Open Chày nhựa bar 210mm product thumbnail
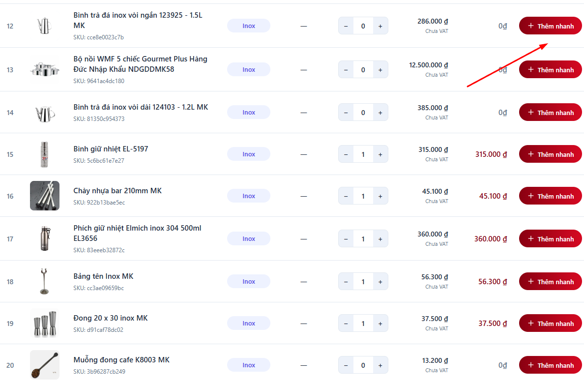 point(45,196)
